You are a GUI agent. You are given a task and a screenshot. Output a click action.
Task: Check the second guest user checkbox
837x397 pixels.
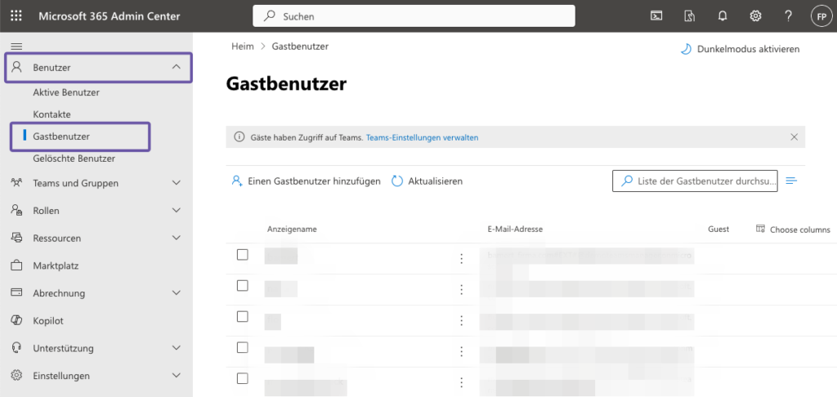click(242, 285)
